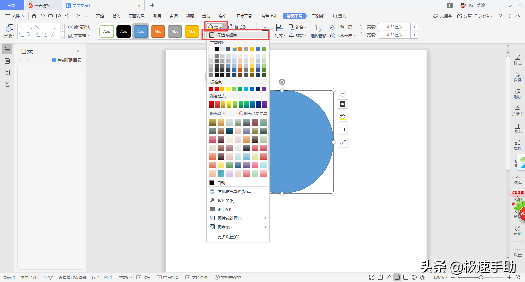
Task: Open the References ribbon tab
Action: click(157, 16)
